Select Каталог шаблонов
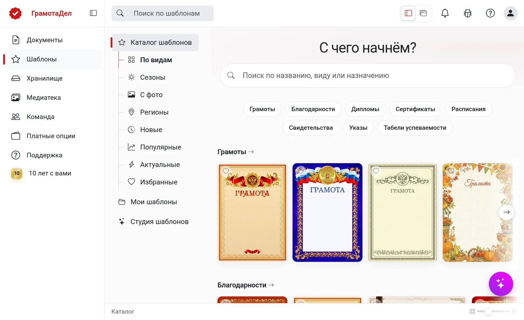The width and height of the screenshot is (524, 320). click(x=155, y=42)
